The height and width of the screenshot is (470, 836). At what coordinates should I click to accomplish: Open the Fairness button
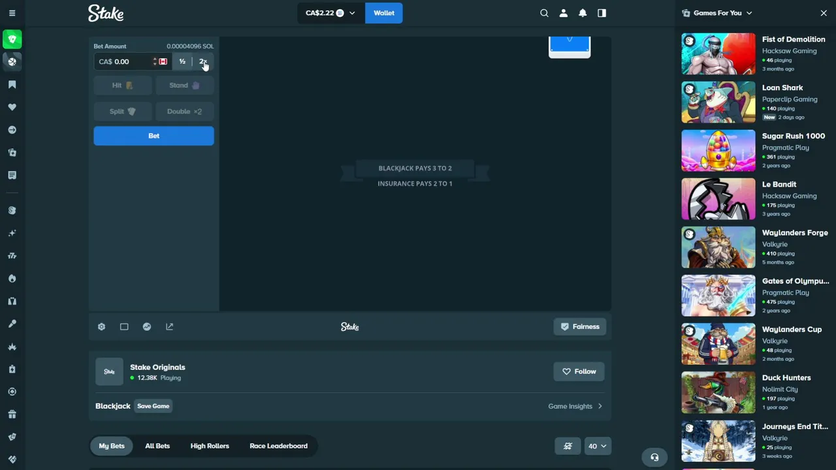point(580,326)
